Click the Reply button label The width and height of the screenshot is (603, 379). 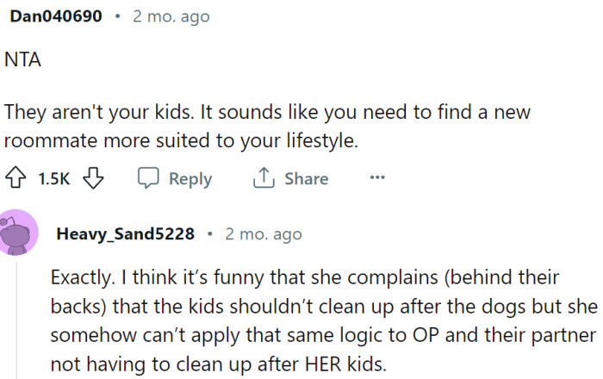[190, 179]
